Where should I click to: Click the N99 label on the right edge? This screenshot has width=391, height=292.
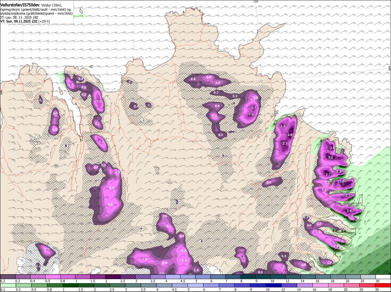pyautogui.click(x=389, y=69)
